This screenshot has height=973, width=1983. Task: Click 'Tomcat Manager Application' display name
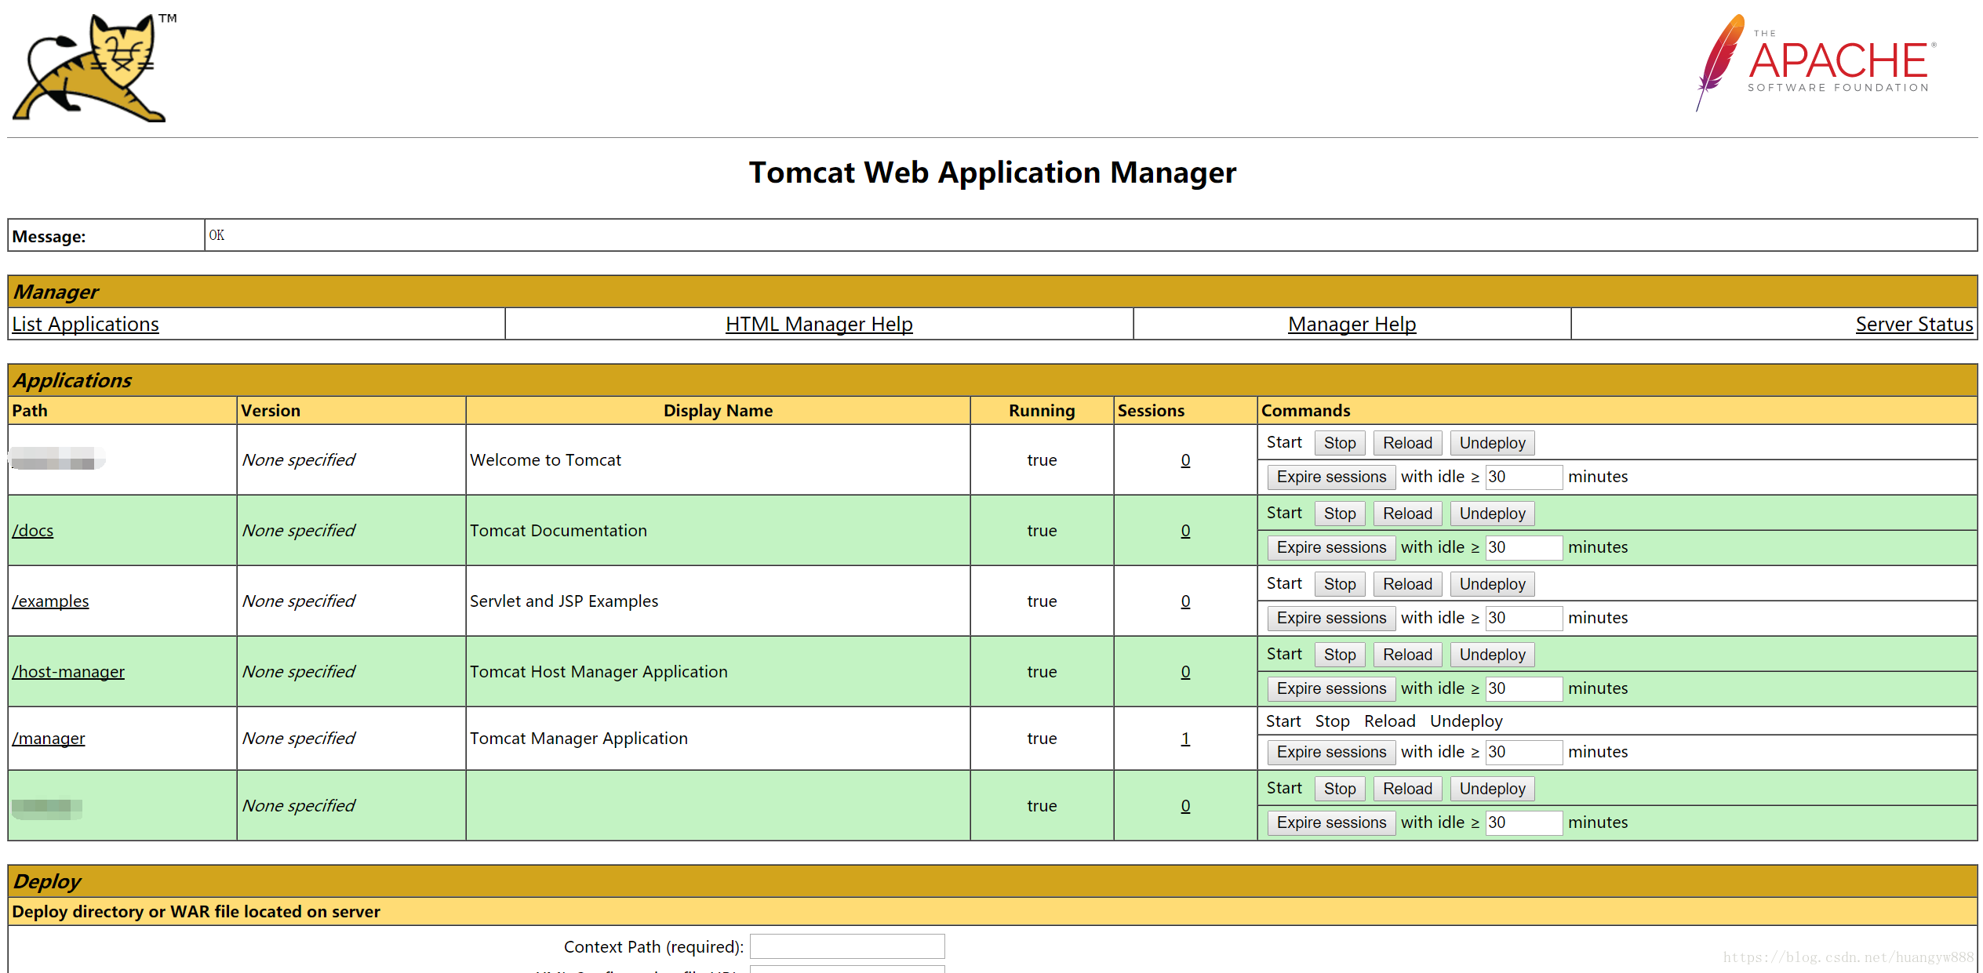(x=578, y=739)
